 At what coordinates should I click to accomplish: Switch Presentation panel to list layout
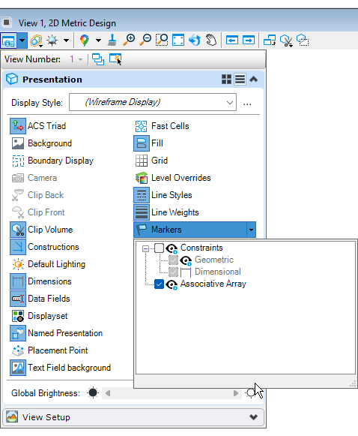point(240,80)
